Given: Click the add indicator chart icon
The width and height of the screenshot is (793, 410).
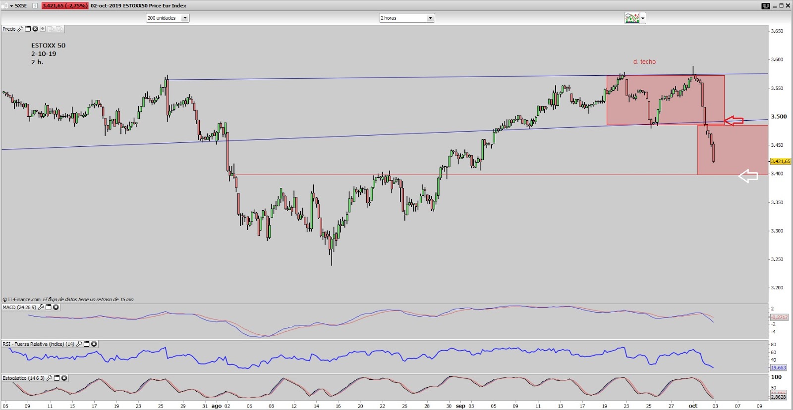Looking at the screenshot, I should [x=632, y=18].
